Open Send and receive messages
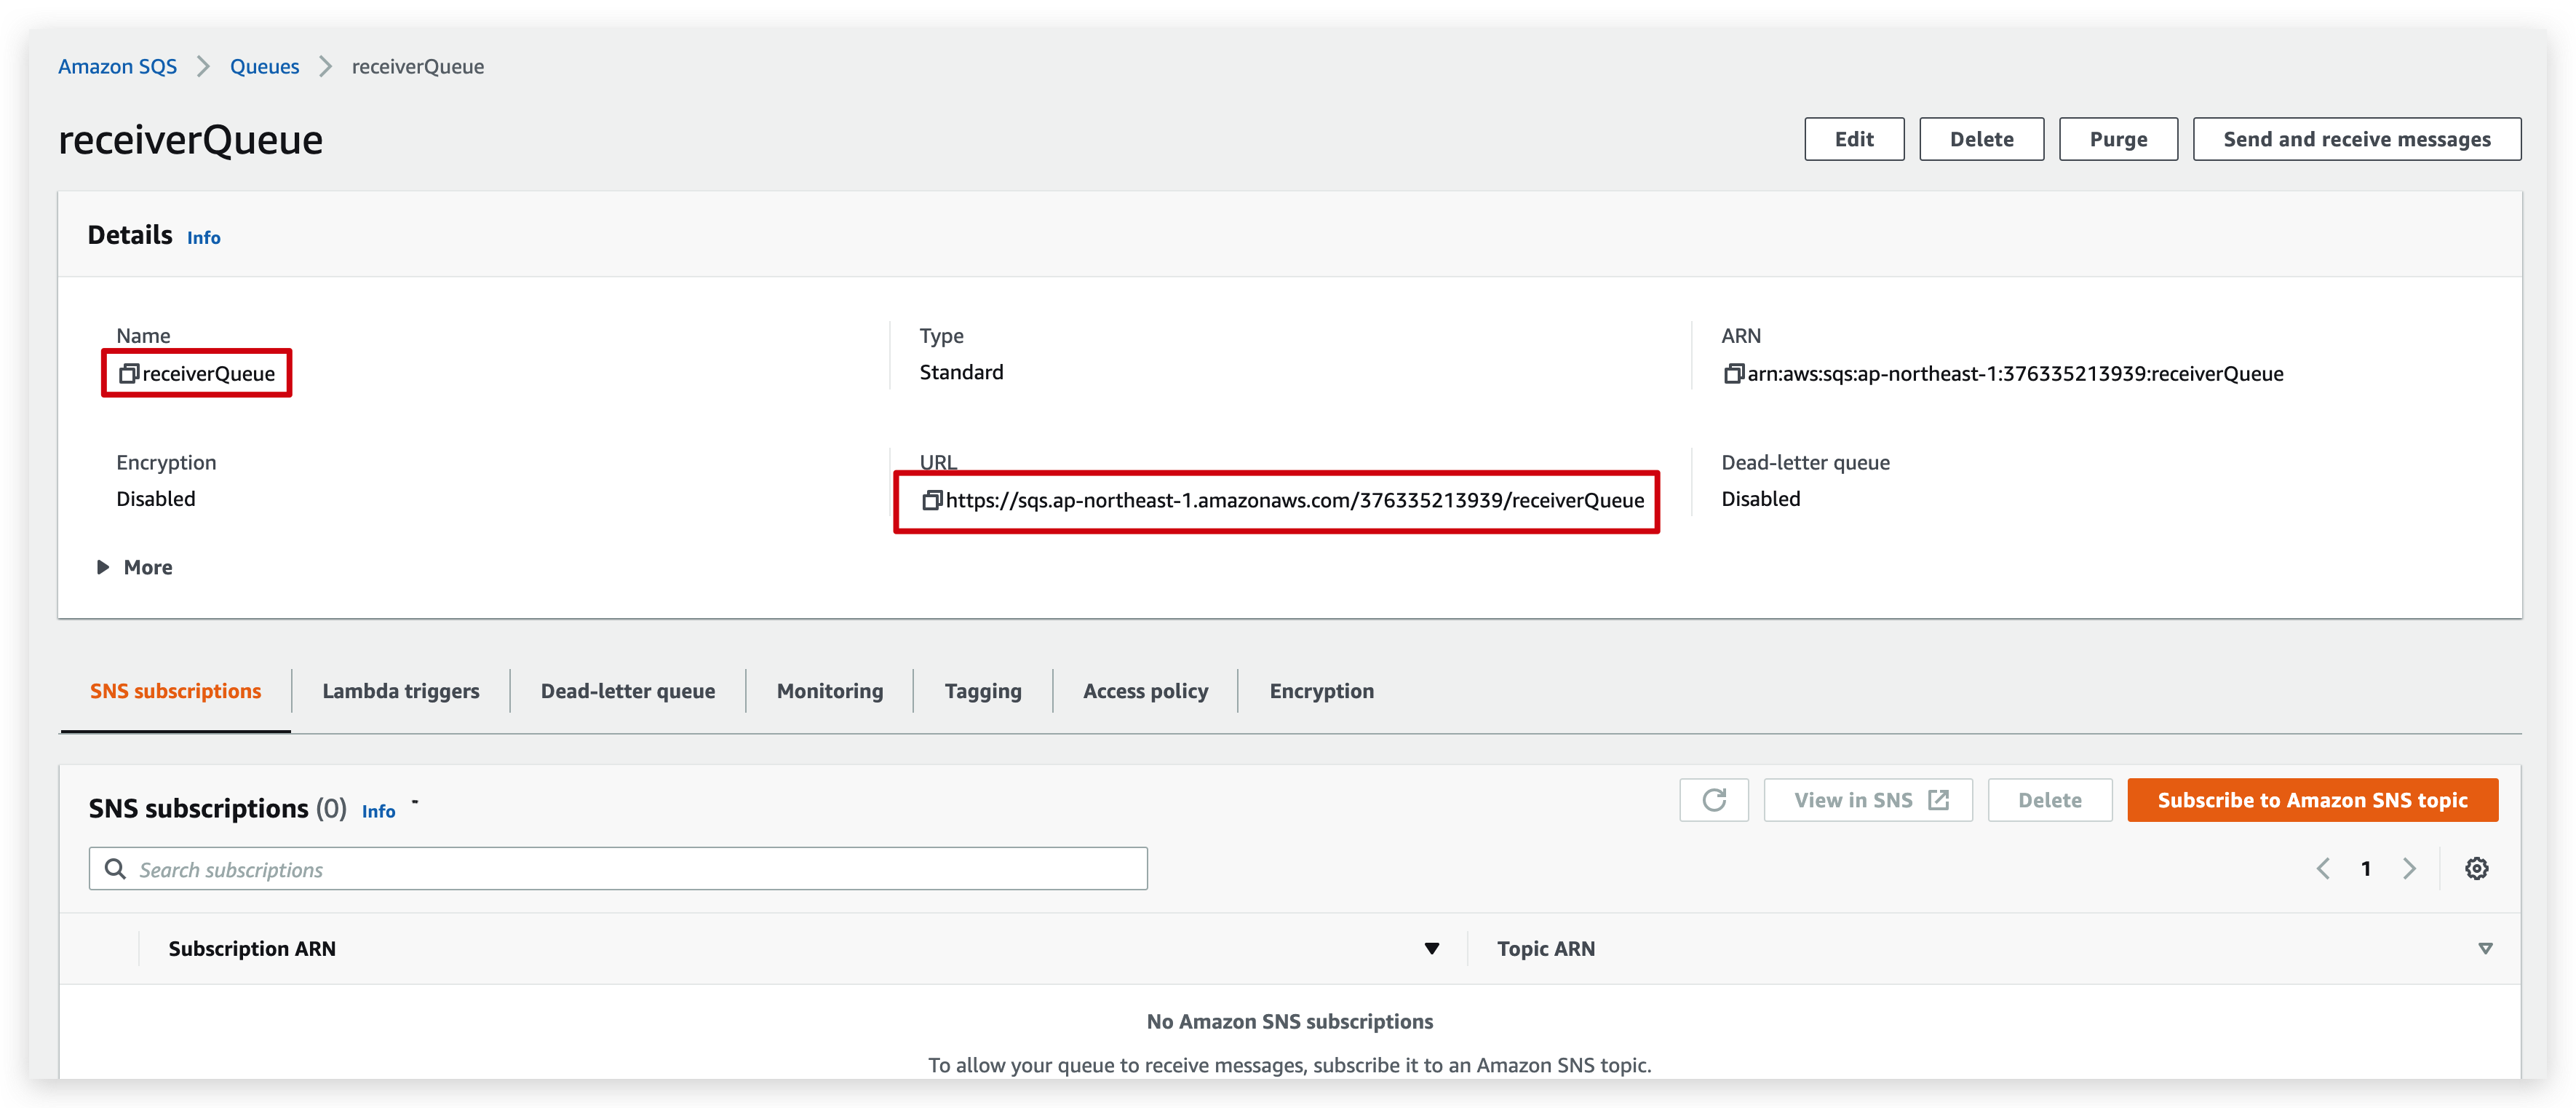2576x1108 pixels. point(2357,139)
